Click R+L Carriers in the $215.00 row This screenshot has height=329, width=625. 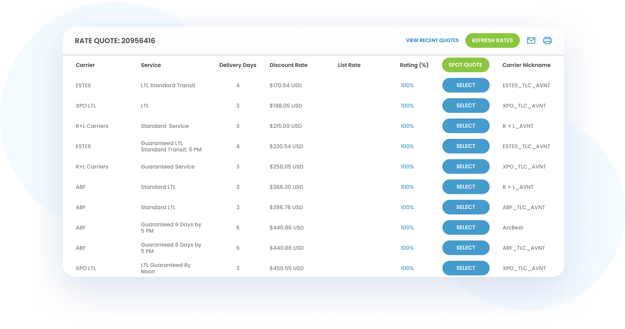(92, 126)
